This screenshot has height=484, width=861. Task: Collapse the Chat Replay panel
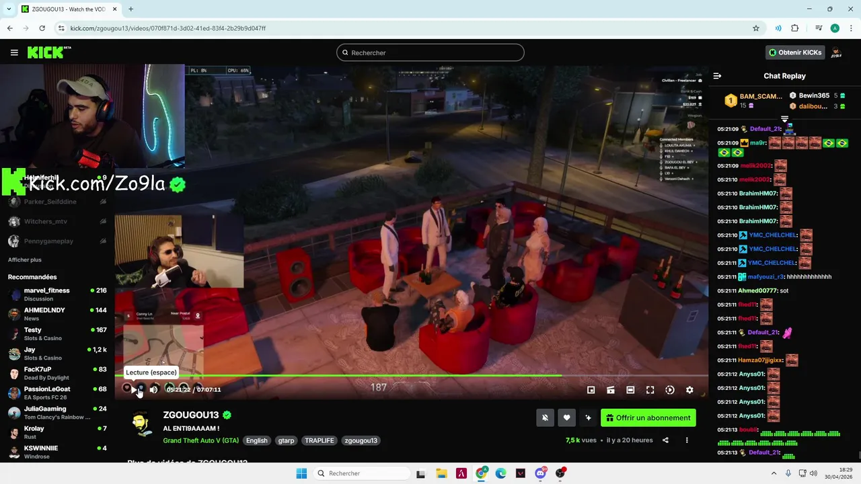(x=717, y=76)
